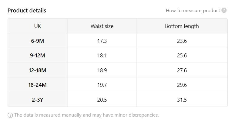Viewport: 235px width, 126px height.
Task: Click waist size value 17.3
Action: click(102, 41)
